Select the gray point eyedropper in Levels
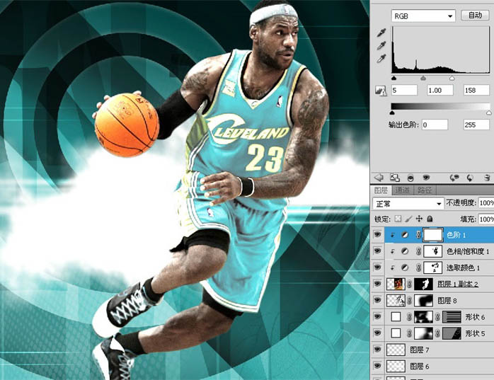Image resolution: width=494 pixels, height=380 pixels. pyautogui.click(x=381, y=46)
